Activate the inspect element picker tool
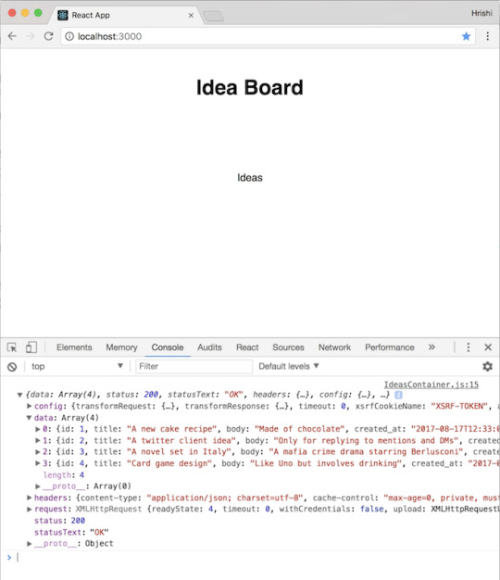500x580 pixels. click(x=12, y=347)
